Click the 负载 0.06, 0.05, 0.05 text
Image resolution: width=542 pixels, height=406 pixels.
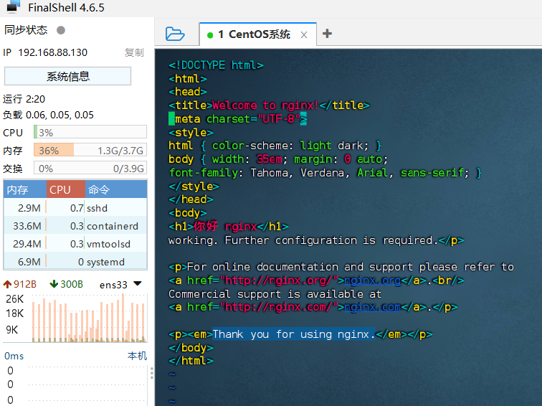coord(48,115)
